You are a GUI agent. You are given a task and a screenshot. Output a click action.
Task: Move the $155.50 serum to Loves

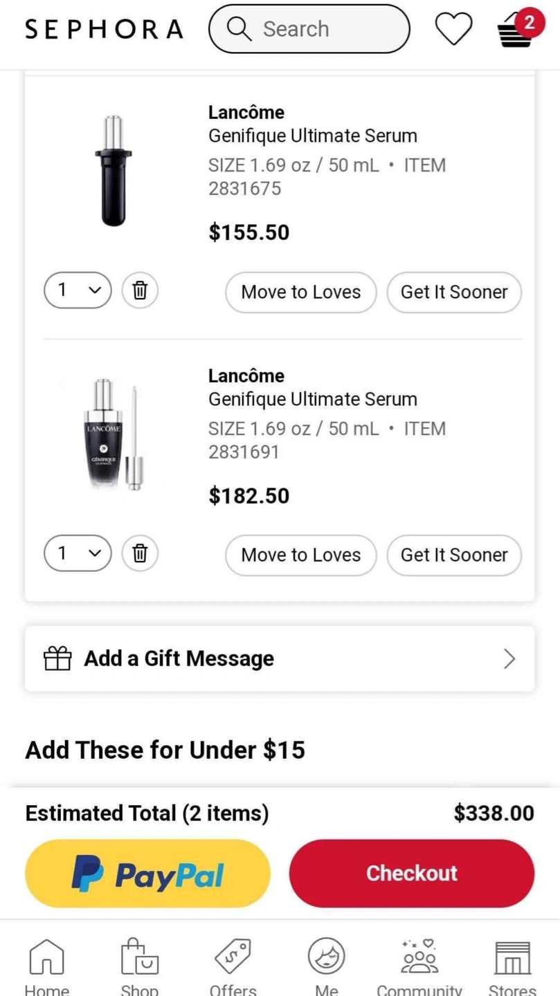point(300,292)
